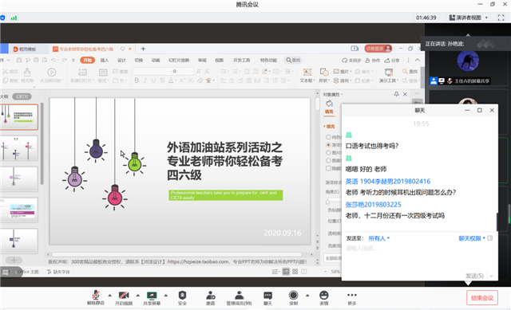Select the first fill radio option in the 填充 section

328,137
